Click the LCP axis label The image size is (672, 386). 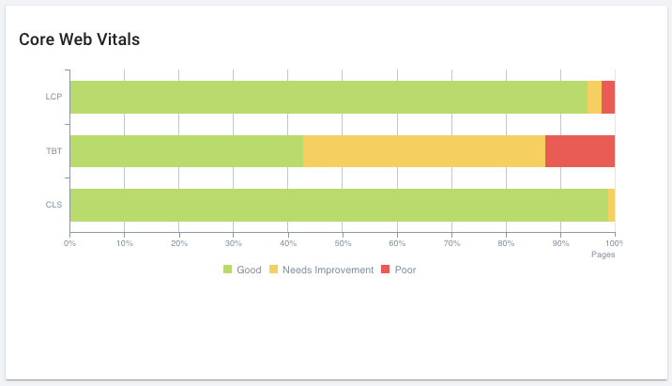[53, 97]
